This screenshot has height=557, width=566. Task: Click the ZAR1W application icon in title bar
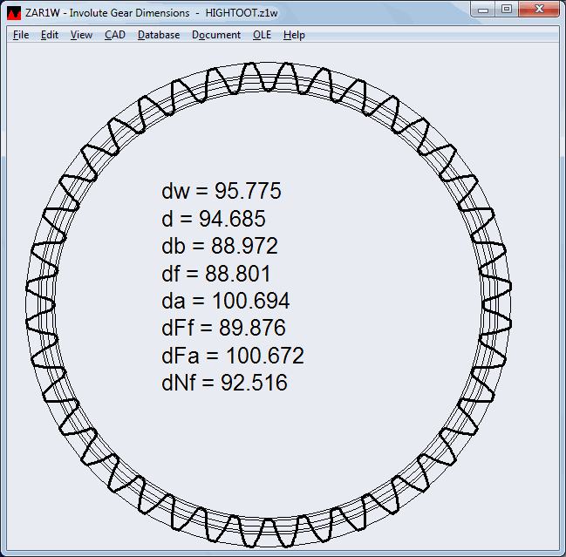point(14,13)
